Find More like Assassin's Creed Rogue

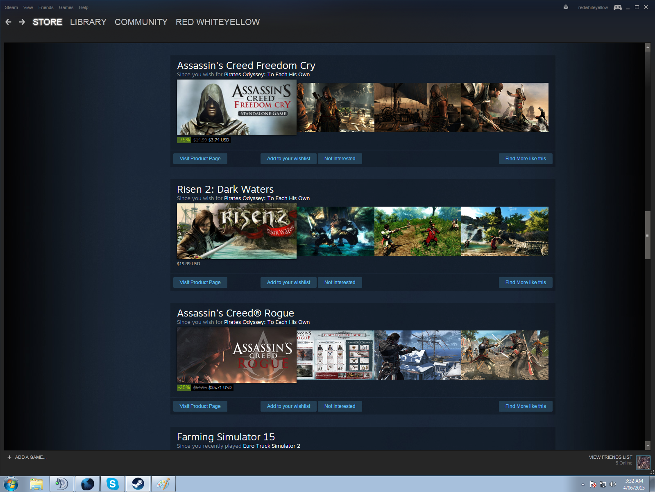(526, 406)
